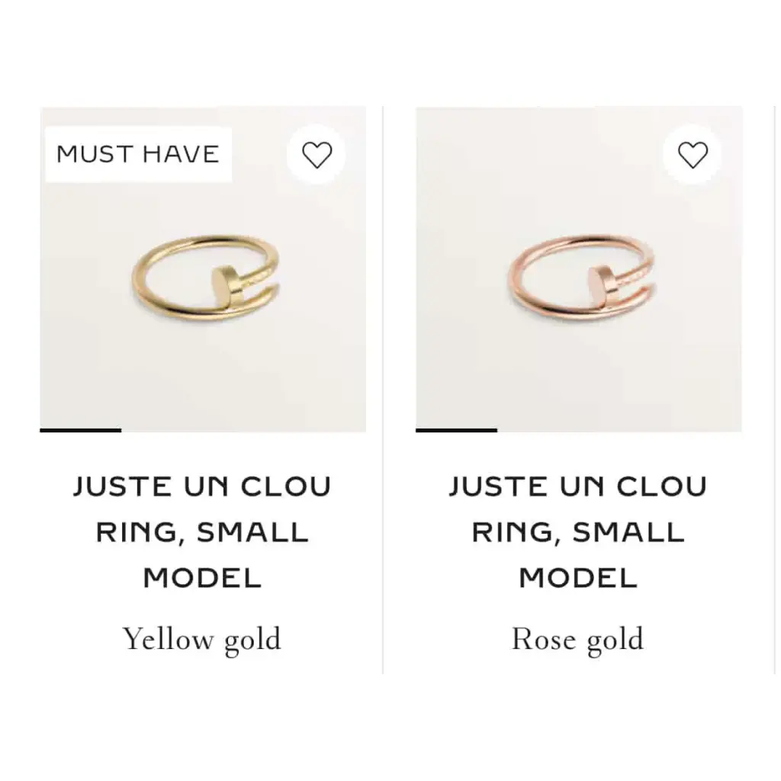Click RING, SMALL text in yellow gold card
The width and height of the screenshot is (781, 781).
tap(202, 532)
